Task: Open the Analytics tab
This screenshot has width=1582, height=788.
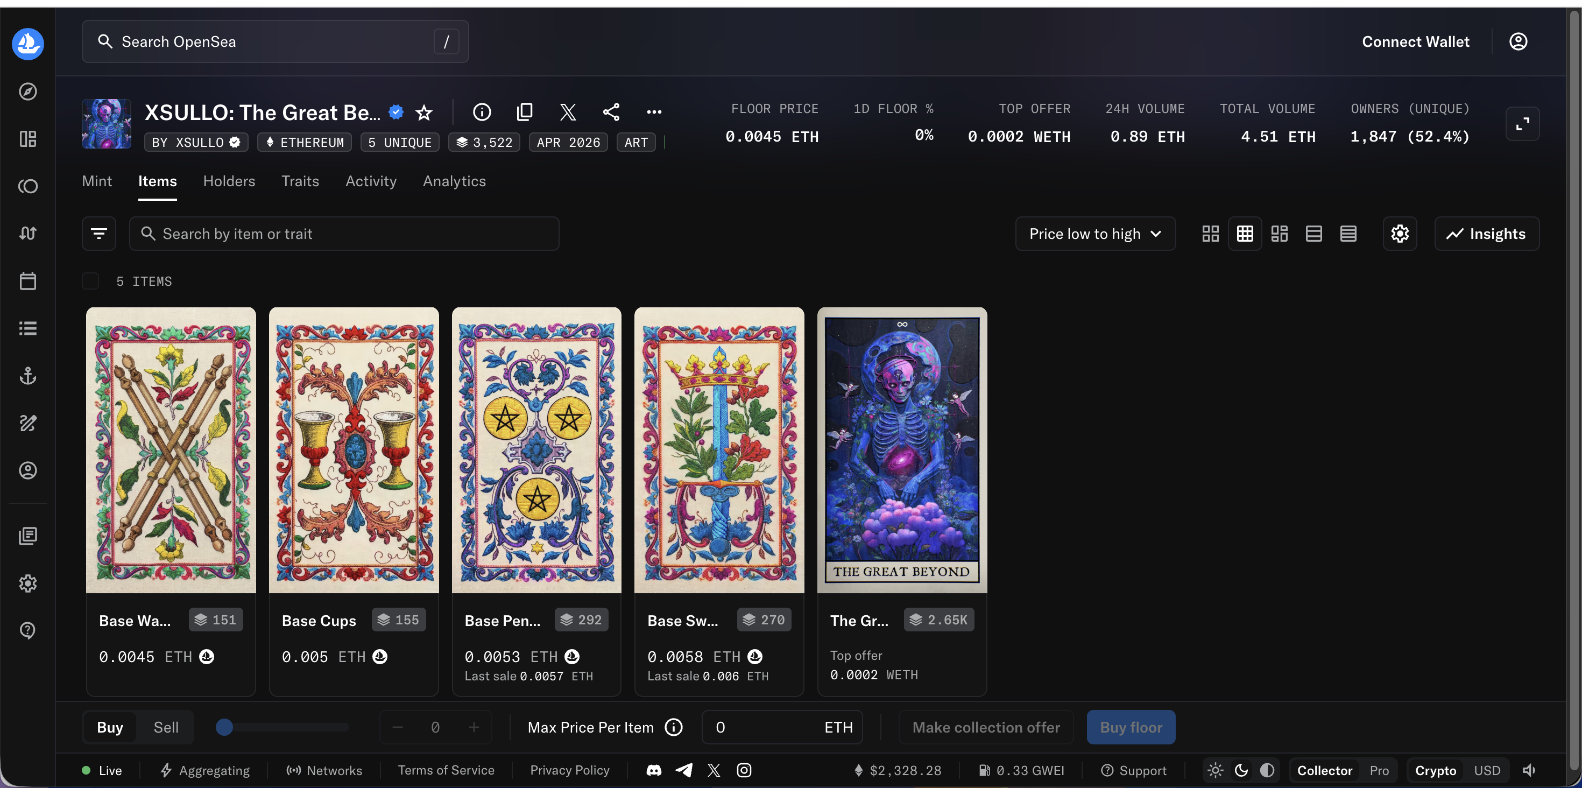Action: [x=455, y=181]
